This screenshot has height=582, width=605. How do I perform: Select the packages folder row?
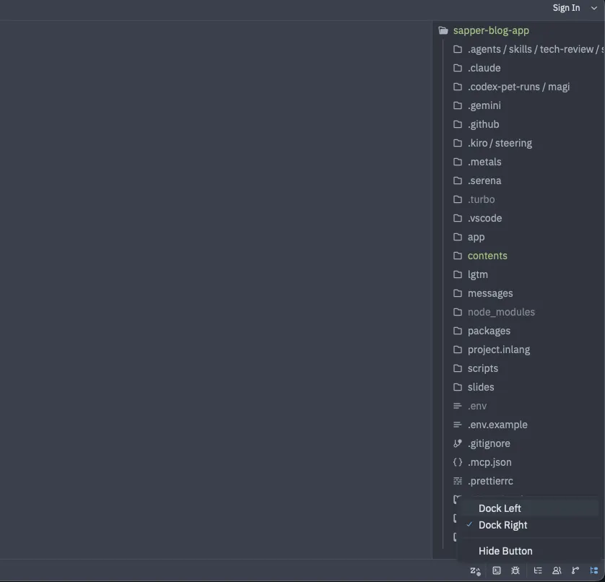tap(518, 331)
